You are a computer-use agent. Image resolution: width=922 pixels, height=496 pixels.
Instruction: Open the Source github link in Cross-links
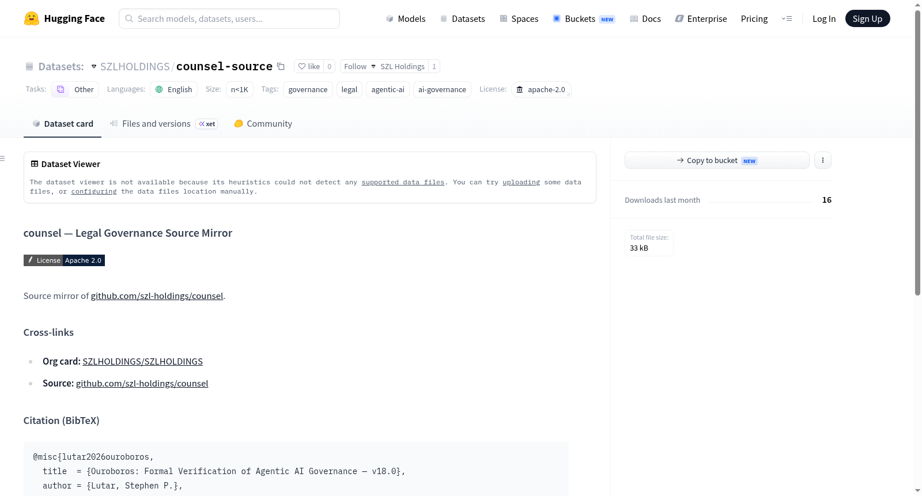tap(142, 384)
